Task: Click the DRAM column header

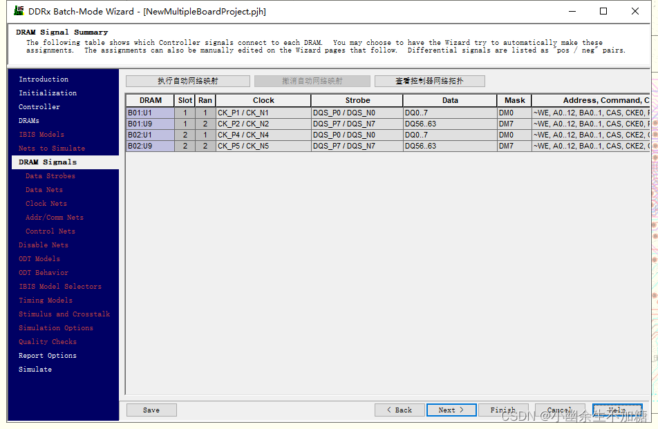Action: pos(150,101)
